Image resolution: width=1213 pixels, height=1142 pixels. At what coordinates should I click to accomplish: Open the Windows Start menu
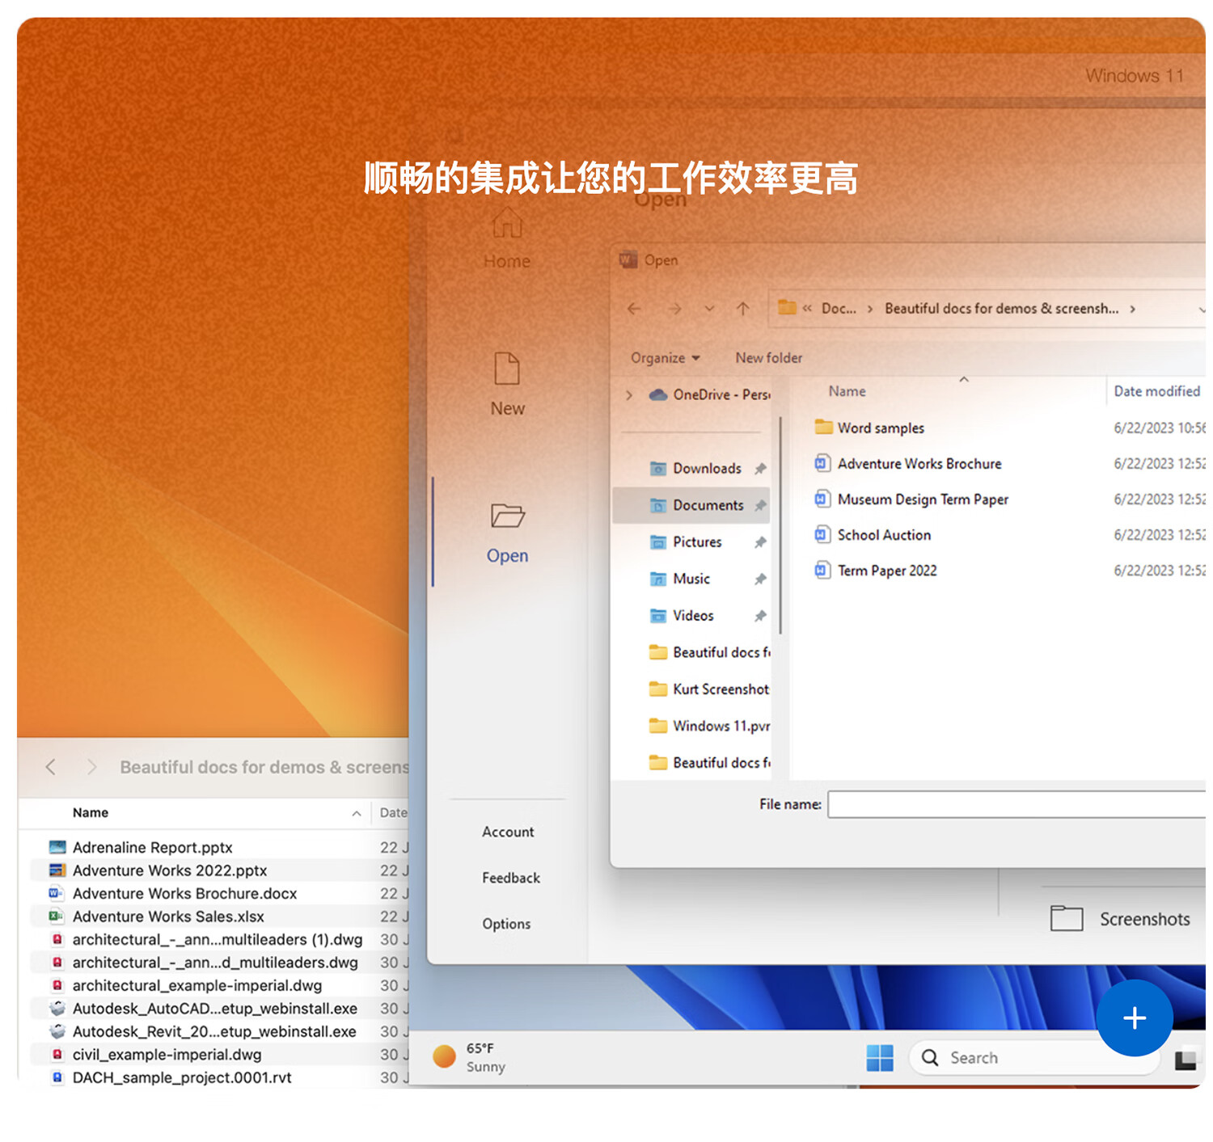880,1059
